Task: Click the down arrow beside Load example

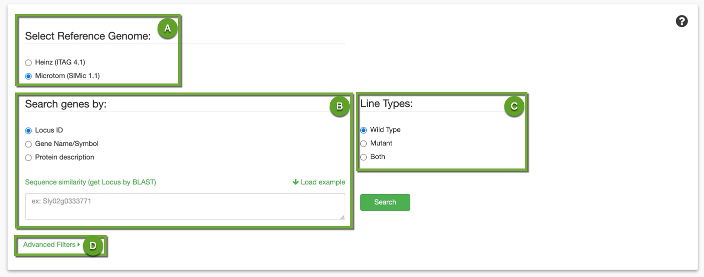Action: (295, 182)
